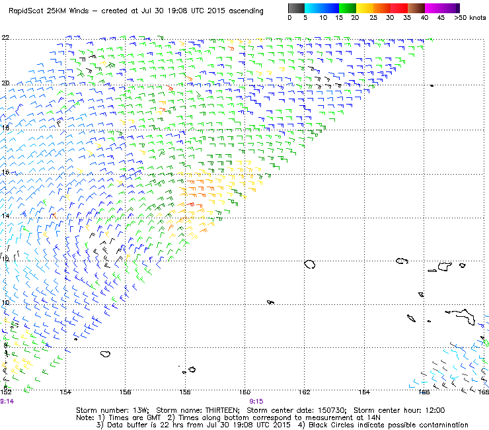This screenshot has width=489, height=430.
Task: Click the green 15-20 knots legend swatch
Action: (348, 8)
